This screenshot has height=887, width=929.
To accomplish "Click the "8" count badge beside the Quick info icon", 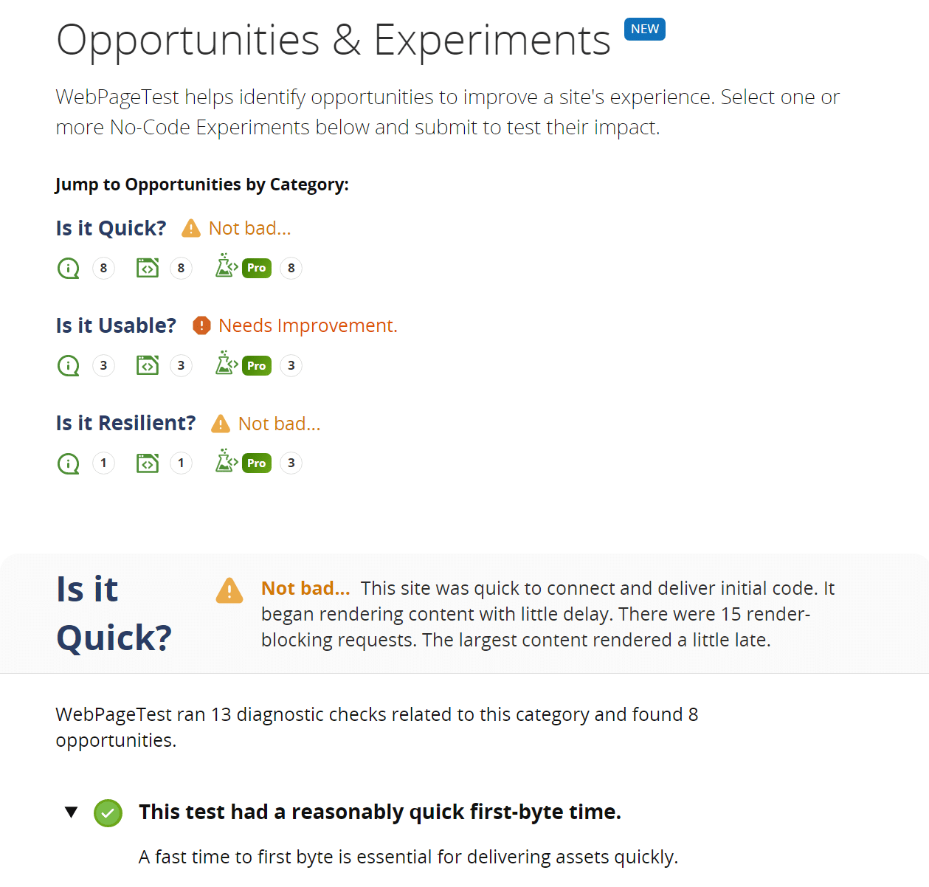I will click(103, 268).
